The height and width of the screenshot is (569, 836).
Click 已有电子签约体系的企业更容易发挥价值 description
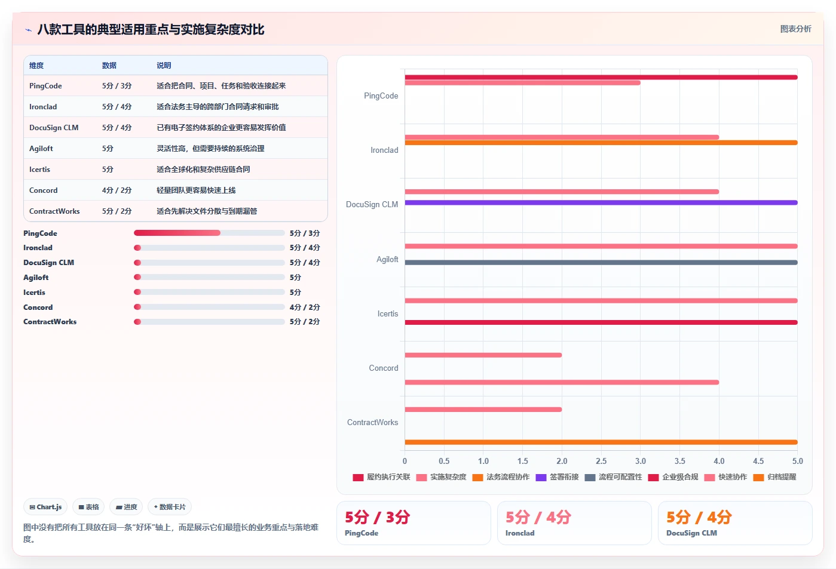point(221,128)
